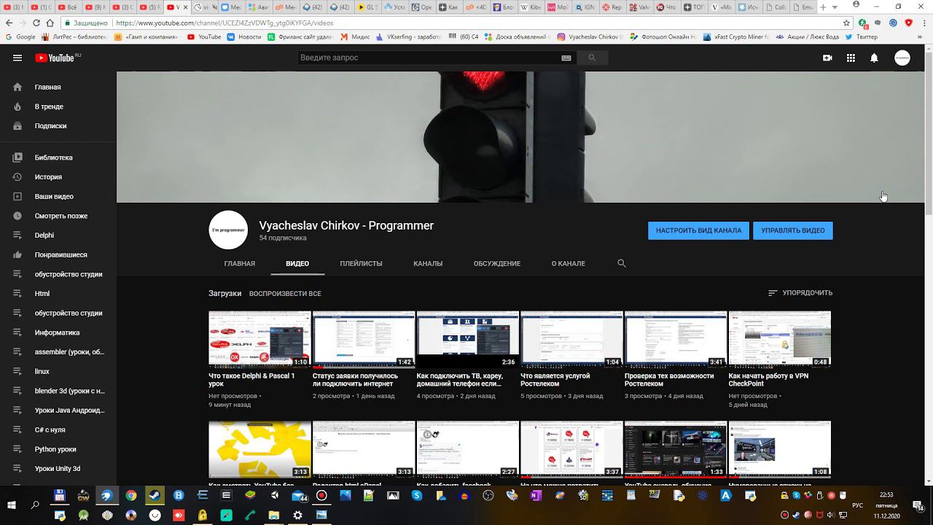Open the YouTube bookmark in bookmarks bar
The height and width of the screenshot is (525, 933).
[x=204, y=36]
